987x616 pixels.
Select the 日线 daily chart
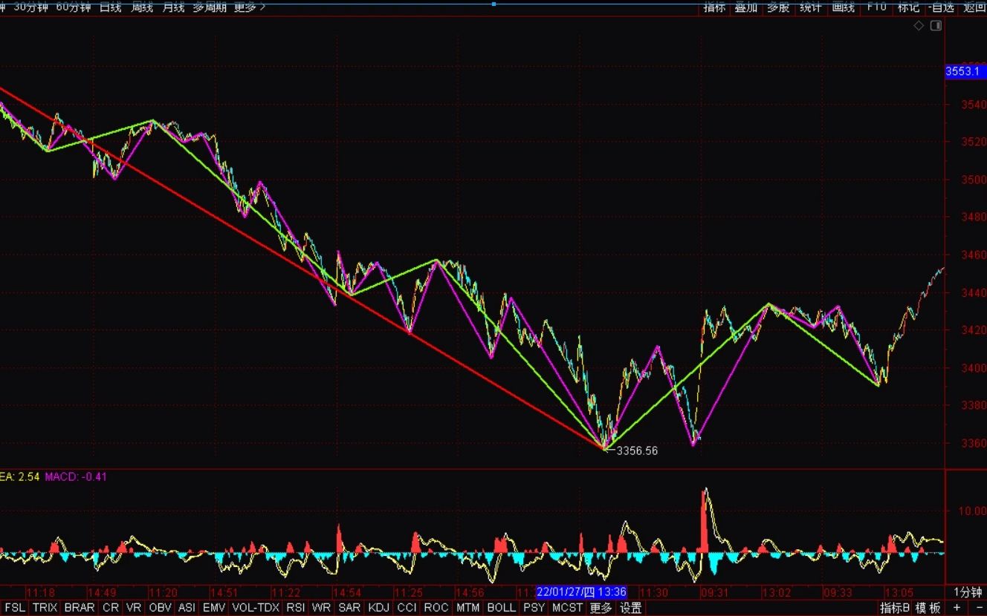click(x=111, y=7)
